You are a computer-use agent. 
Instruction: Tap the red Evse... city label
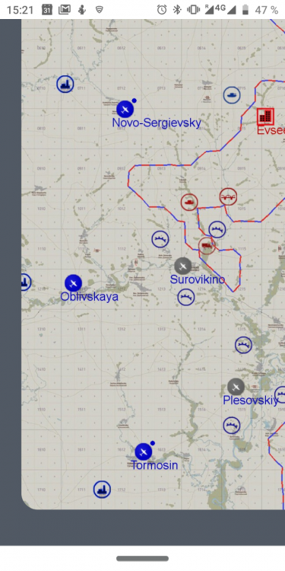coord(271,130)
